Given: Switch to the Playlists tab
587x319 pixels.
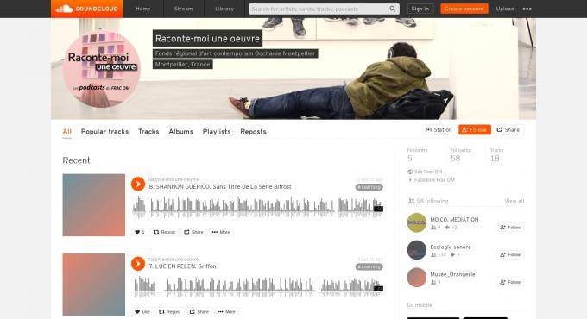Looking at the screenshot, I should pos(217,132).
